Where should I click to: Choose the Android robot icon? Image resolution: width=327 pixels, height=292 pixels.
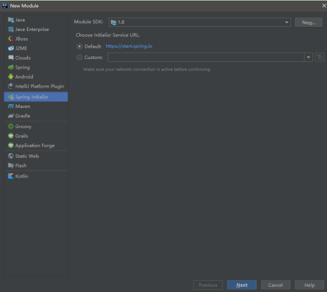[11, 77]
